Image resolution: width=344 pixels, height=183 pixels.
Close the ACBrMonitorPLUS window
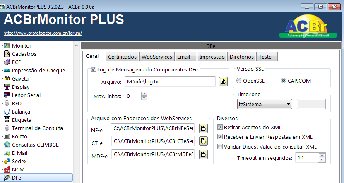pyautogui.click(x=334, y=7)
